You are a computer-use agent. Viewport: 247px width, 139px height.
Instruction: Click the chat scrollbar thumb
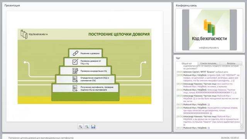click(242, 111)
